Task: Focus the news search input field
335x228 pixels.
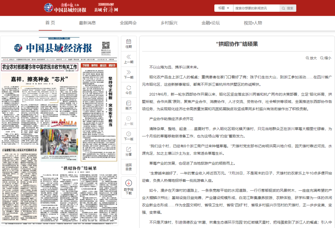Action: tap(256, 8)
